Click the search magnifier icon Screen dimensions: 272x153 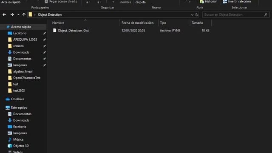pos(266,15)
